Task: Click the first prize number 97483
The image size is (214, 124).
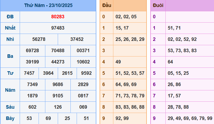Action: [58, 28]
